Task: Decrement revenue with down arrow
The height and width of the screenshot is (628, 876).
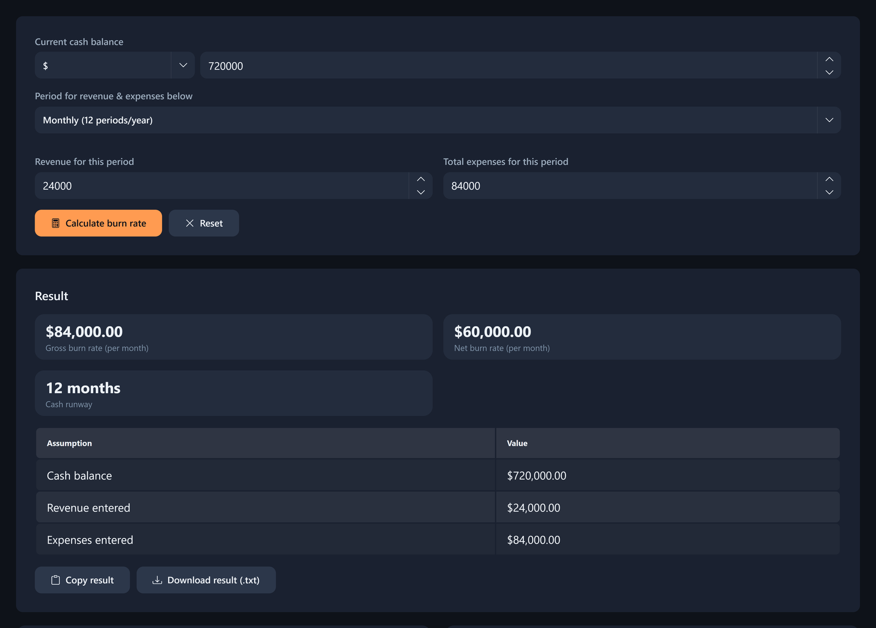Action: coord(420,192)
